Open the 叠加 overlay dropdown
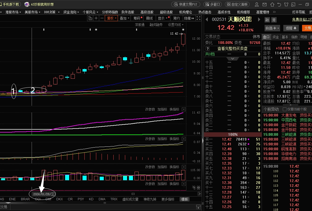This screenshot has height=211, width=312. click(125, 18)
